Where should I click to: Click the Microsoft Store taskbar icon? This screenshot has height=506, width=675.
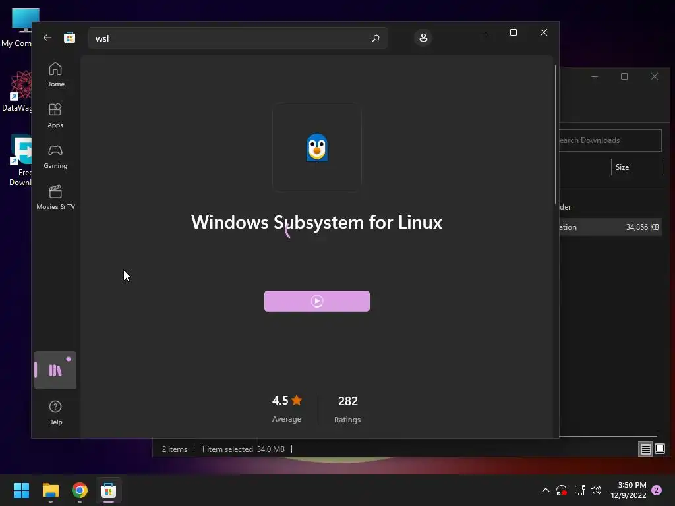109,490
